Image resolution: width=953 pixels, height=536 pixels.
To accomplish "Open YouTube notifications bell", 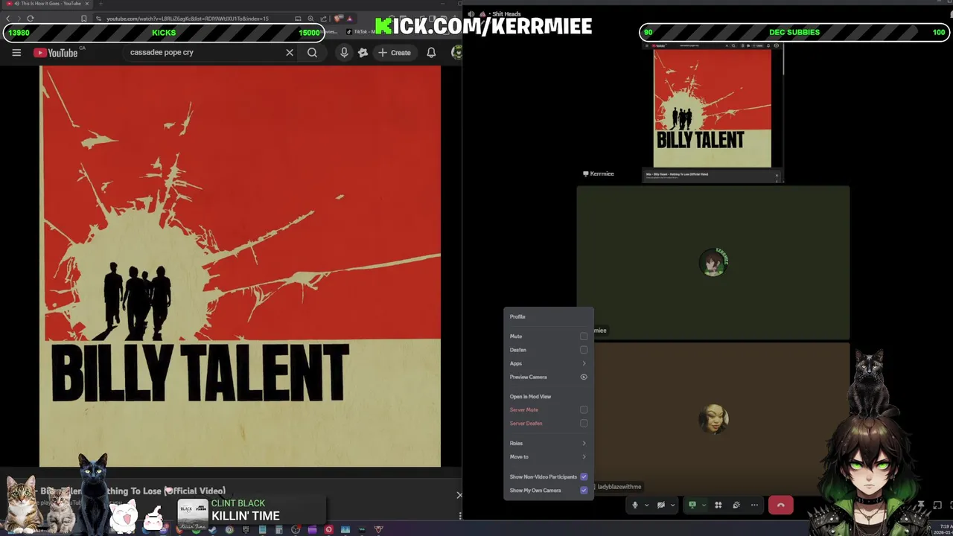I will (431, 53).
